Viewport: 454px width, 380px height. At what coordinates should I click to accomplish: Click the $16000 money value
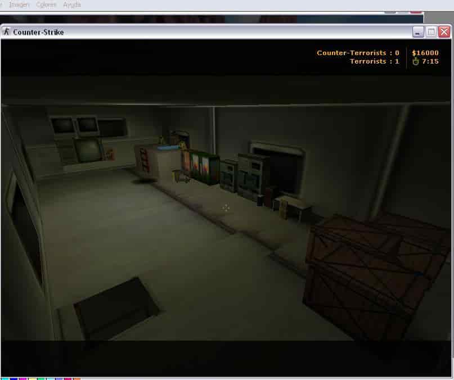tap(425, 53)
